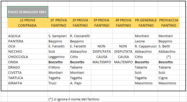Select the S. Betti cell
187x102 pixels.
[169, 46]
